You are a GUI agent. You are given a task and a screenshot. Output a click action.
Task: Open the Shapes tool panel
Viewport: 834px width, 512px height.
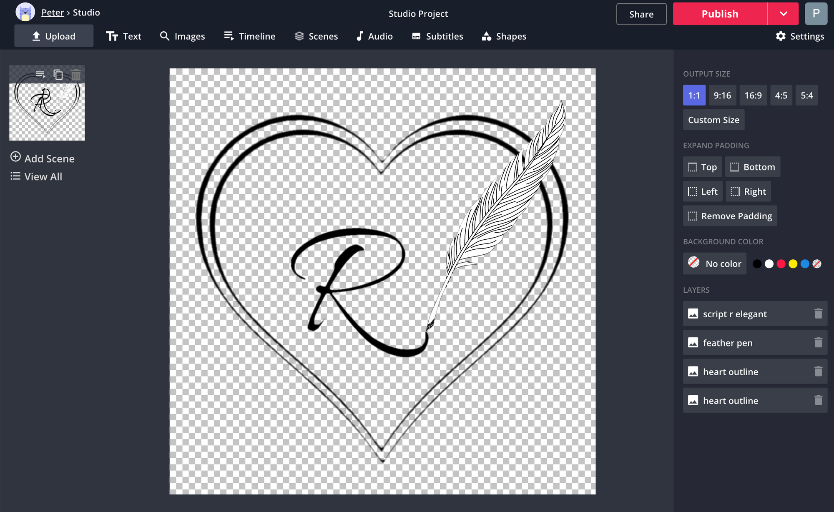504,36
